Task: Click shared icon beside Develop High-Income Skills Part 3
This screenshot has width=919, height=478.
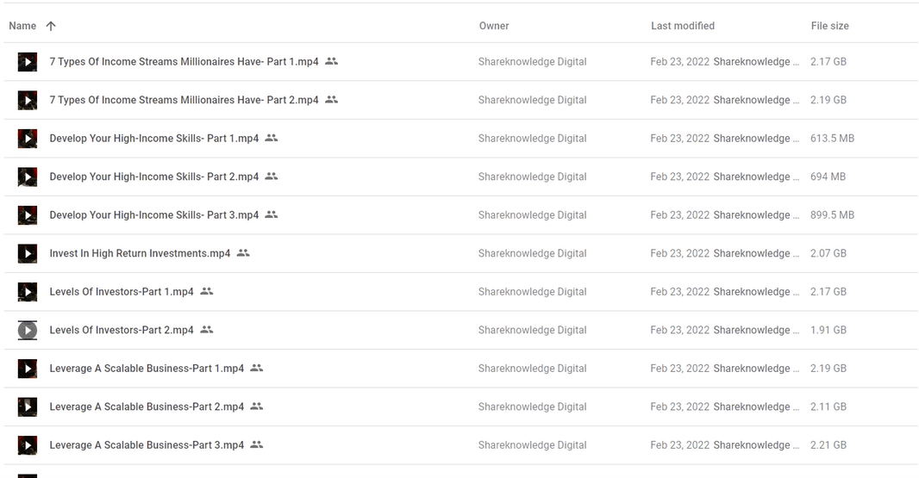Action: point(272,214)
